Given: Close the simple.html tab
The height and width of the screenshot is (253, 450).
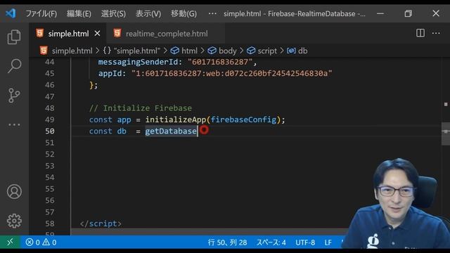Looking at the screenshot, I should (97, 34).
